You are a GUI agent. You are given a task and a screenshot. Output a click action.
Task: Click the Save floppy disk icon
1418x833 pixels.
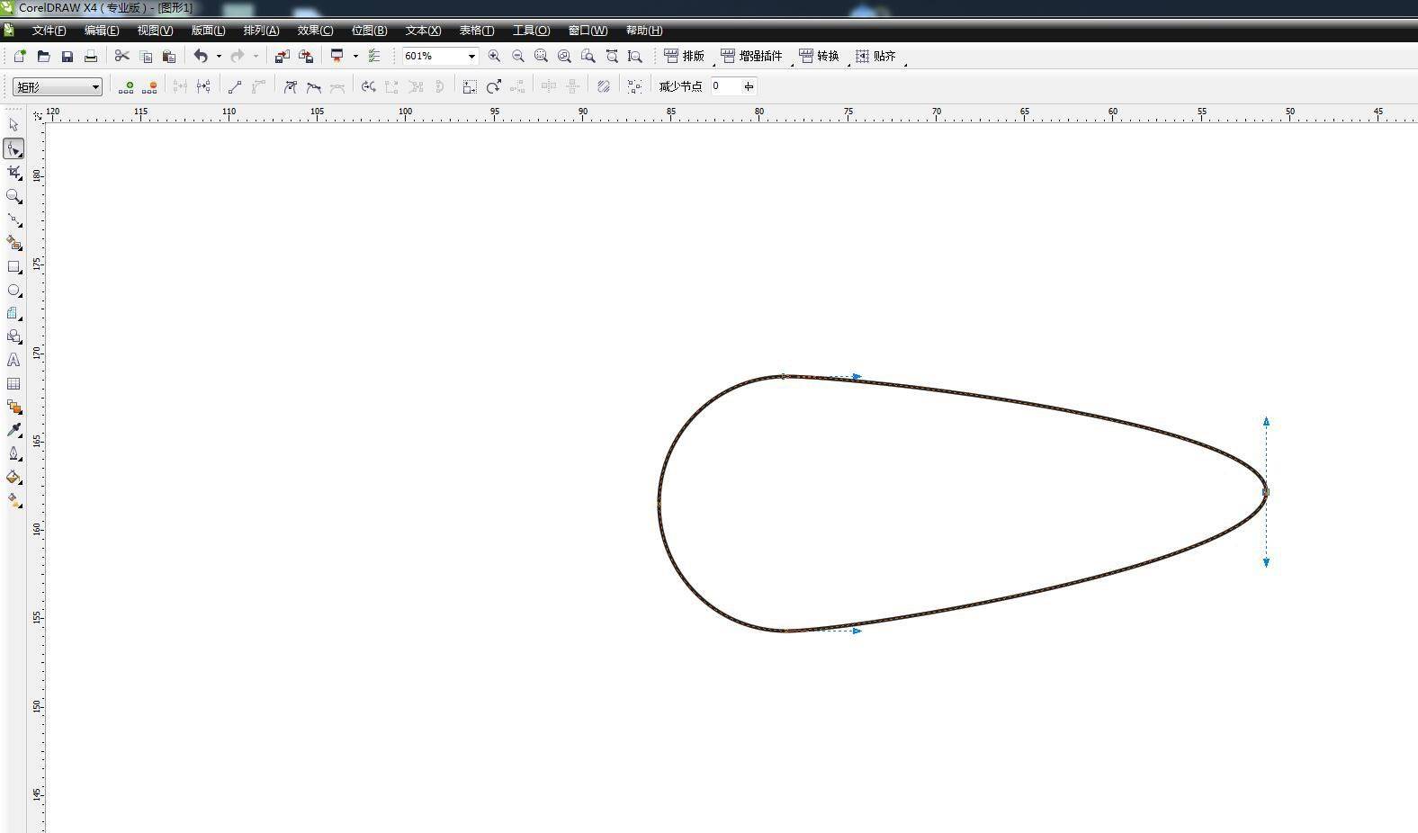(67, 57)
